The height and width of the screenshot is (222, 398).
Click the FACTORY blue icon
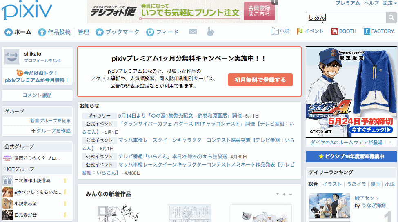(367, 31)
